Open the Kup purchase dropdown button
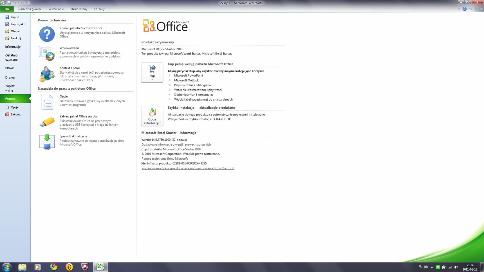This screenshot has height=272, width=484. pos(152,72)
